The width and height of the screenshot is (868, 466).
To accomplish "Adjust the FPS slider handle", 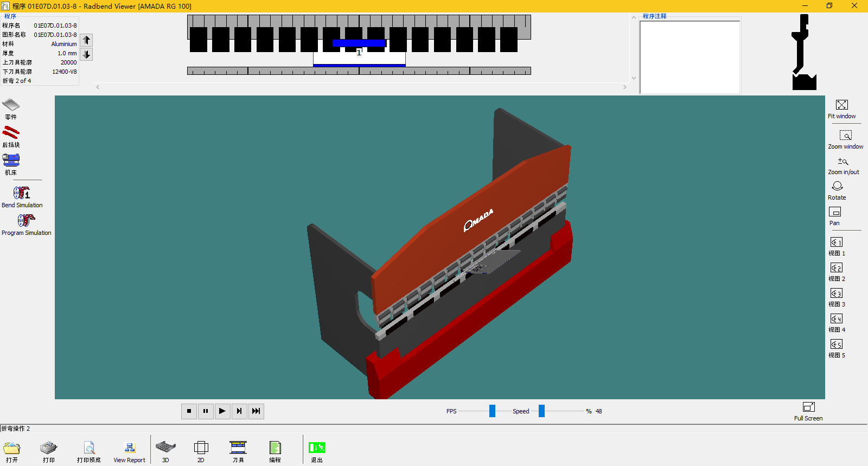I will tap(492, 411).
